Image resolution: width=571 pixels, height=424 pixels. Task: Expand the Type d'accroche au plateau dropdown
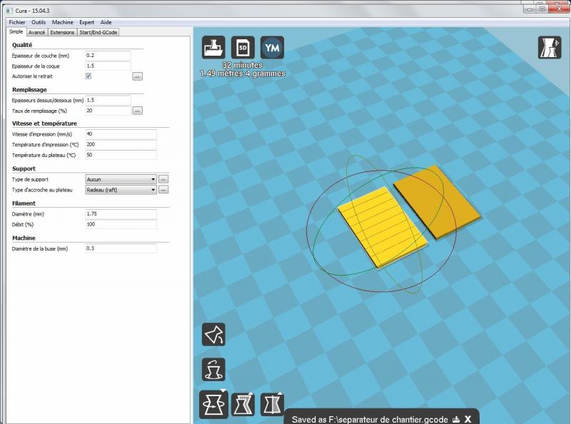[x=120, y=190]
